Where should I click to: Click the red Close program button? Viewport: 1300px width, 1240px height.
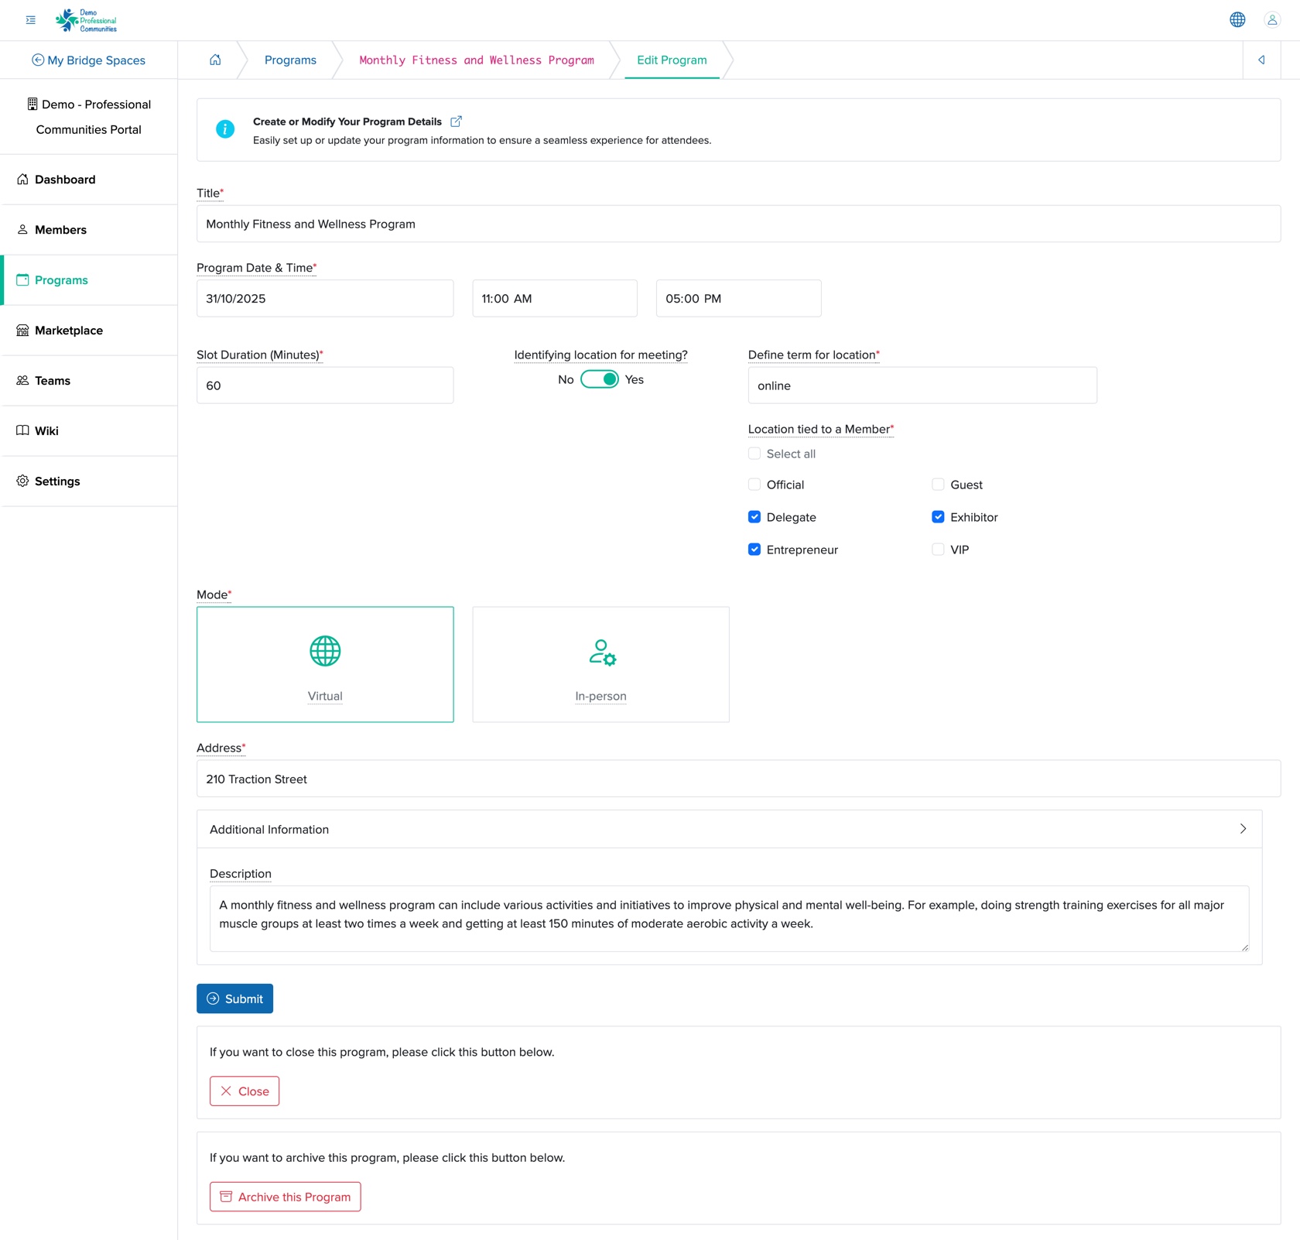245,1091
